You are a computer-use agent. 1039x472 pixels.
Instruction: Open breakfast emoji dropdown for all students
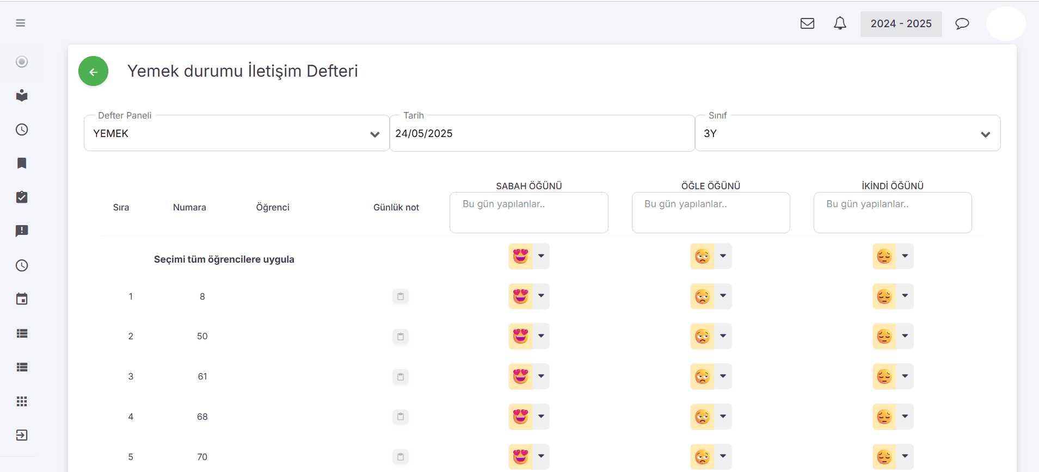point(540,256)
